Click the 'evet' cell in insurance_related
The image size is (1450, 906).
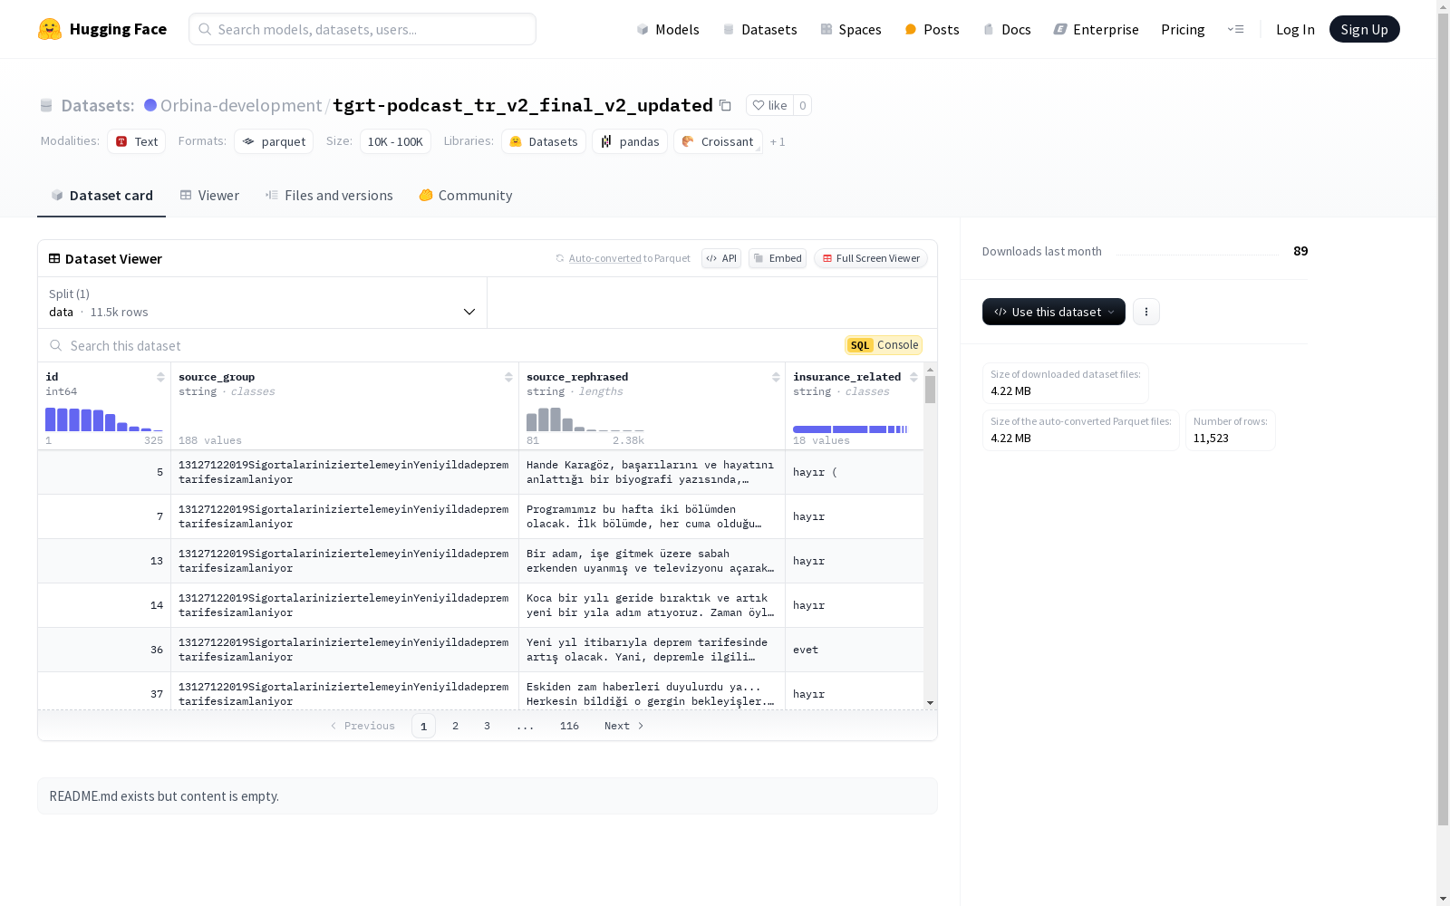(855, 650)
